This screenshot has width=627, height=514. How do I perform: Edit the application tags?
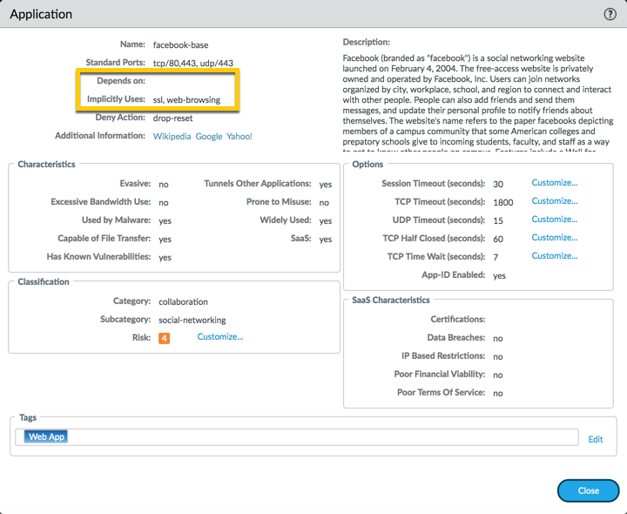tap(596, 440)
